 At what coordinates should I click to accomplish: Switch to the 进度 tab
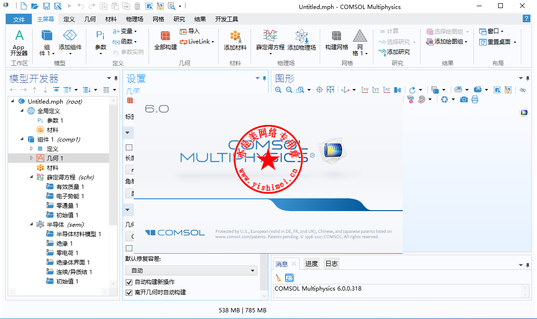pos(311,264)
